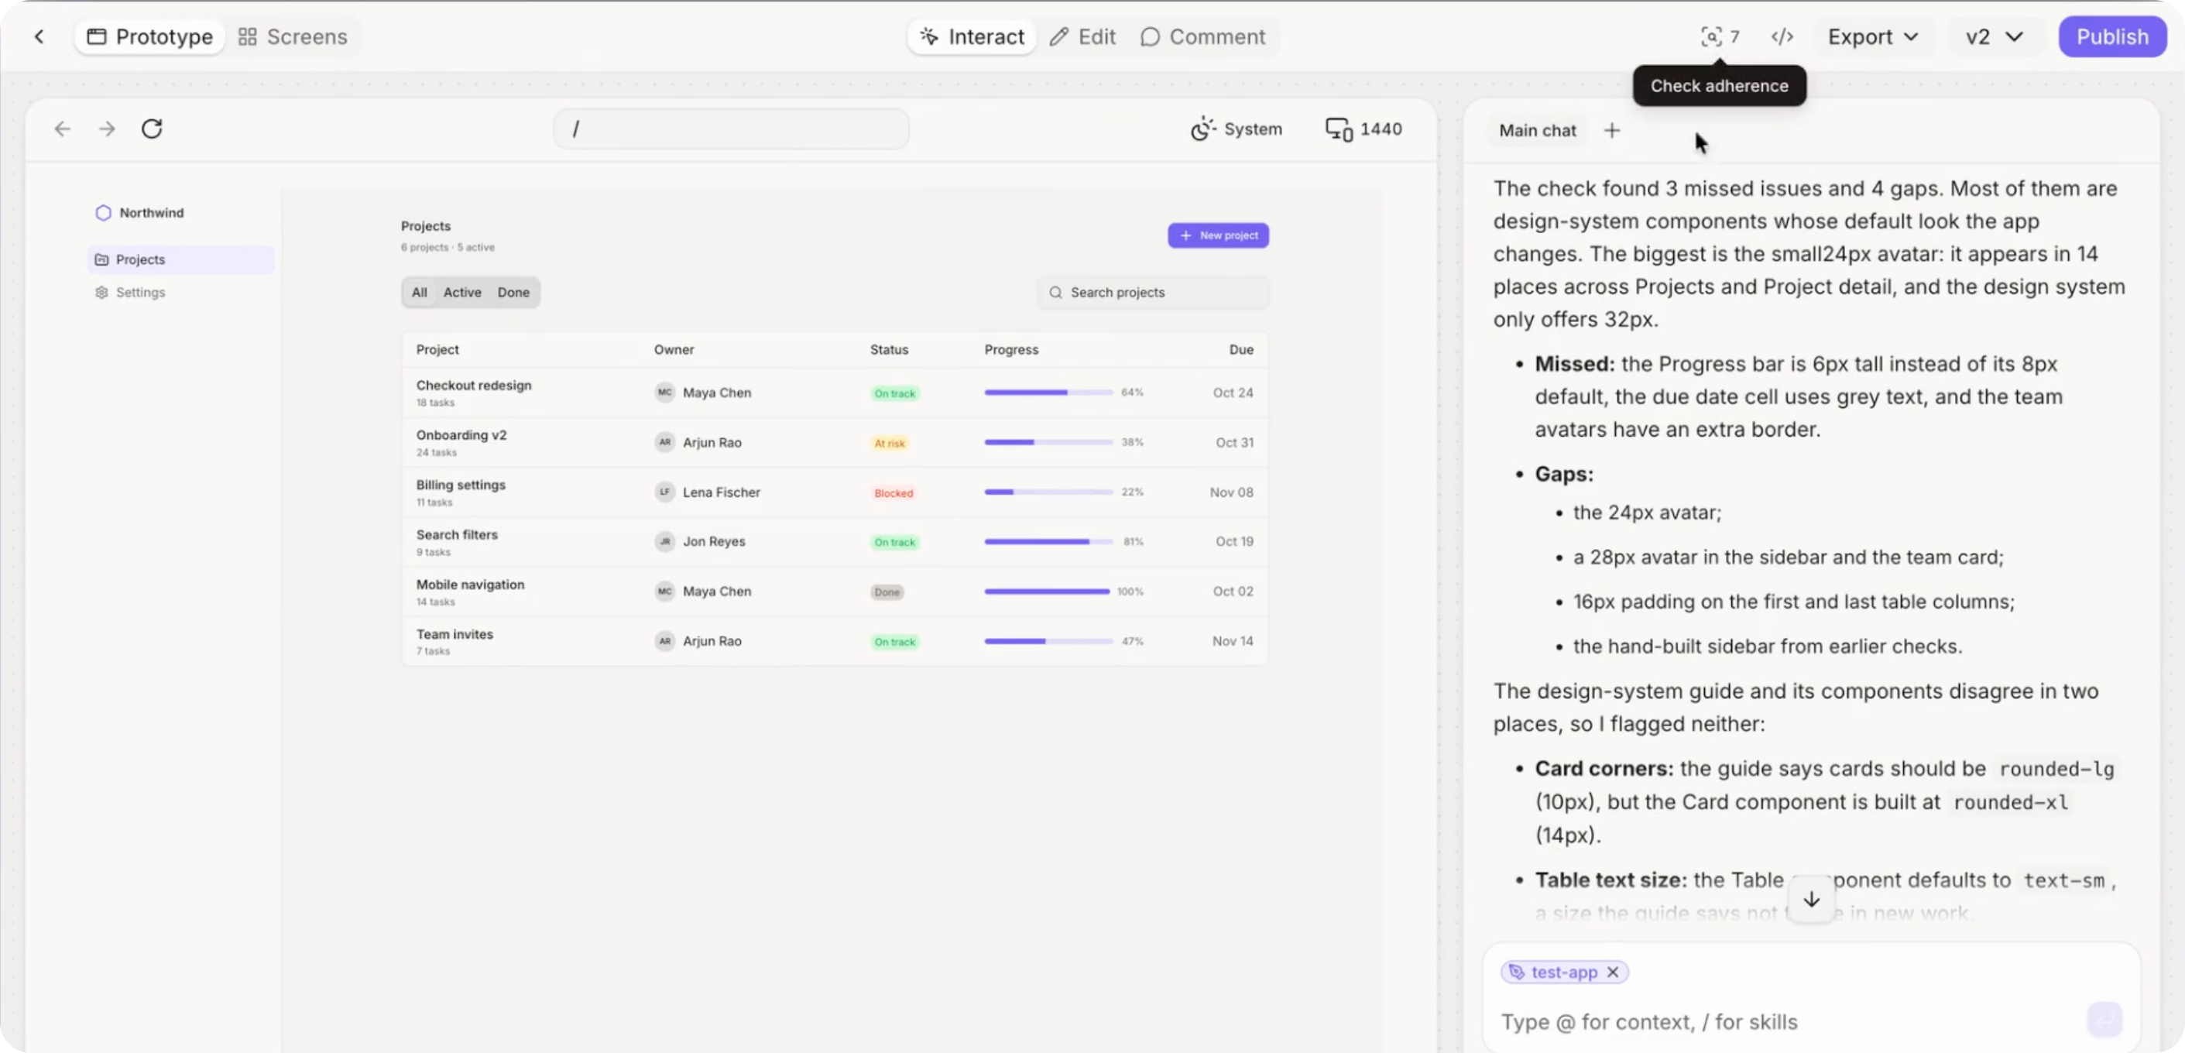The image size is (2185, 1053).
Task: Toggle System theme mode
Action: pyautogui.click(x=1236, y=129)
